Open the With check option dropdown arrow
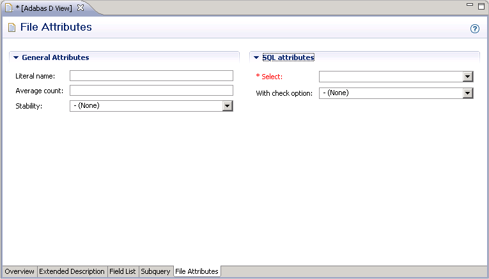489x279 pixels. point(468,93)
